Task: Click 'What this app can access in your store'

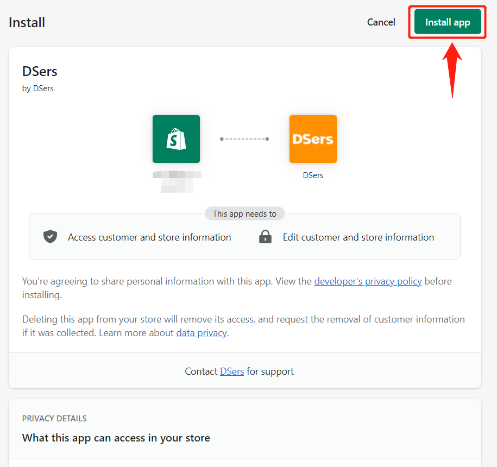Action: (x=116, y=438)
